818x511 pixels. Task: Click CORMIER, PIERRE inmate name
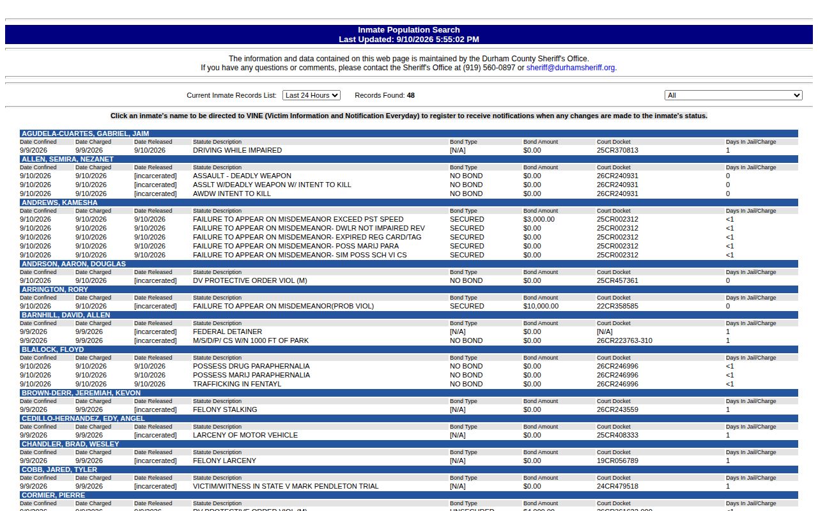coord(53,495)
